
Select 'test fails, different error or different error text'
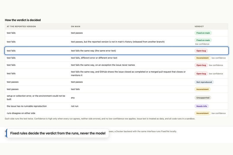[x=94, y=58]
